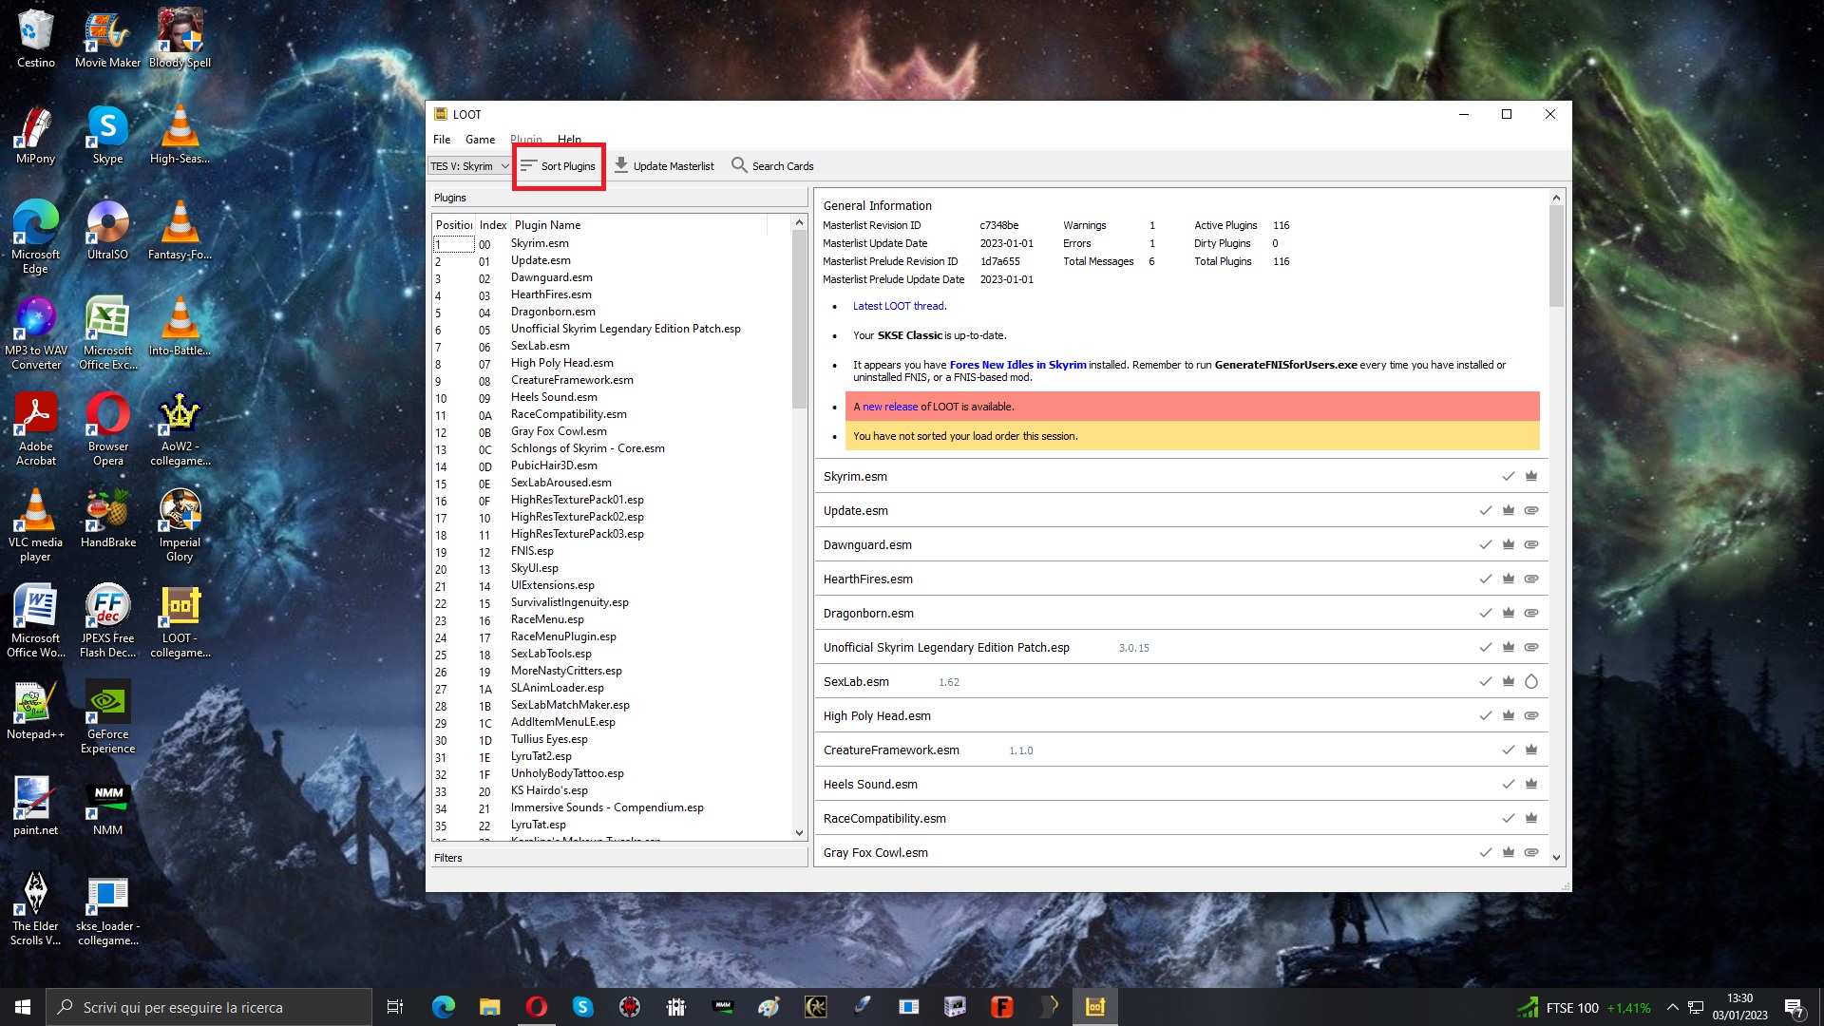
Task: Open the new release link
Action: (890, 407)
